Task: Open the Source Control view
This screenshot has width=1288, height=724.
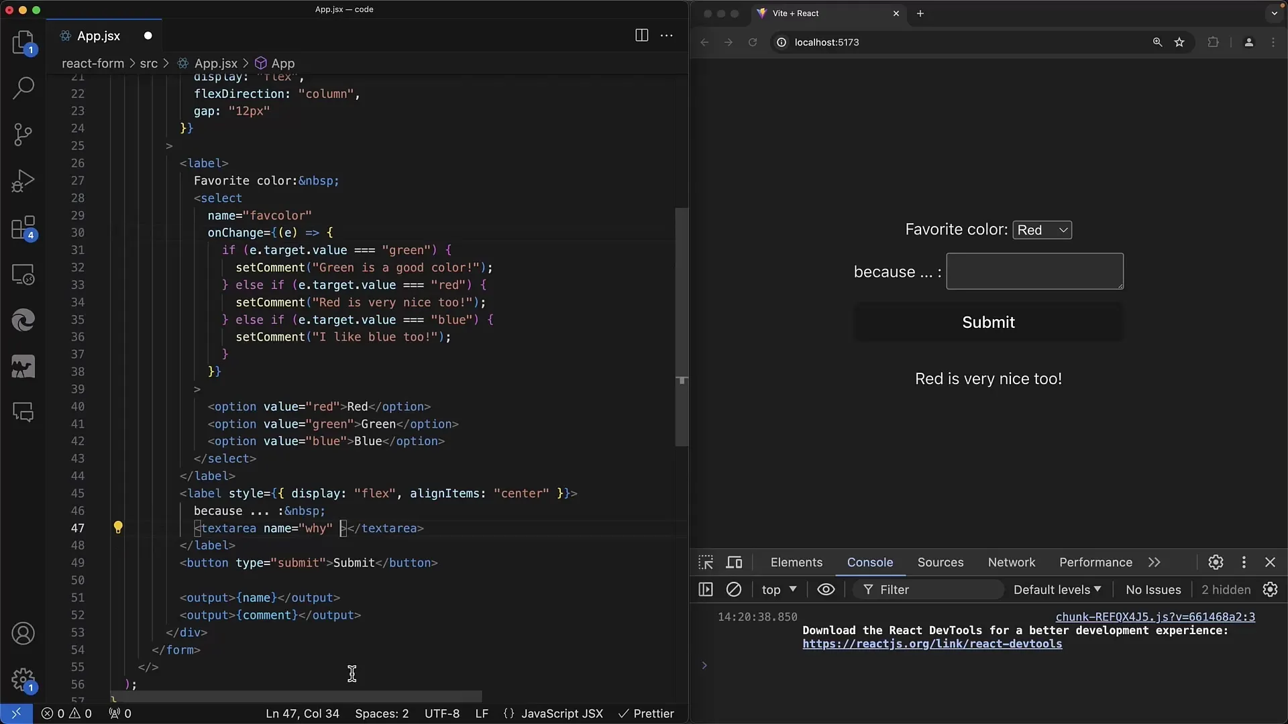Action: [23, 134]
